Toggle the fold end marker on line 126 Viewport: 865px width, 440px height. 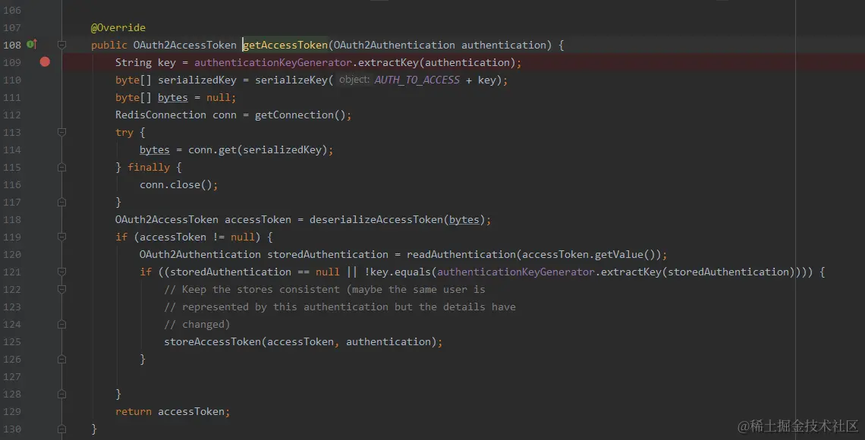click(x=61, y=360)
